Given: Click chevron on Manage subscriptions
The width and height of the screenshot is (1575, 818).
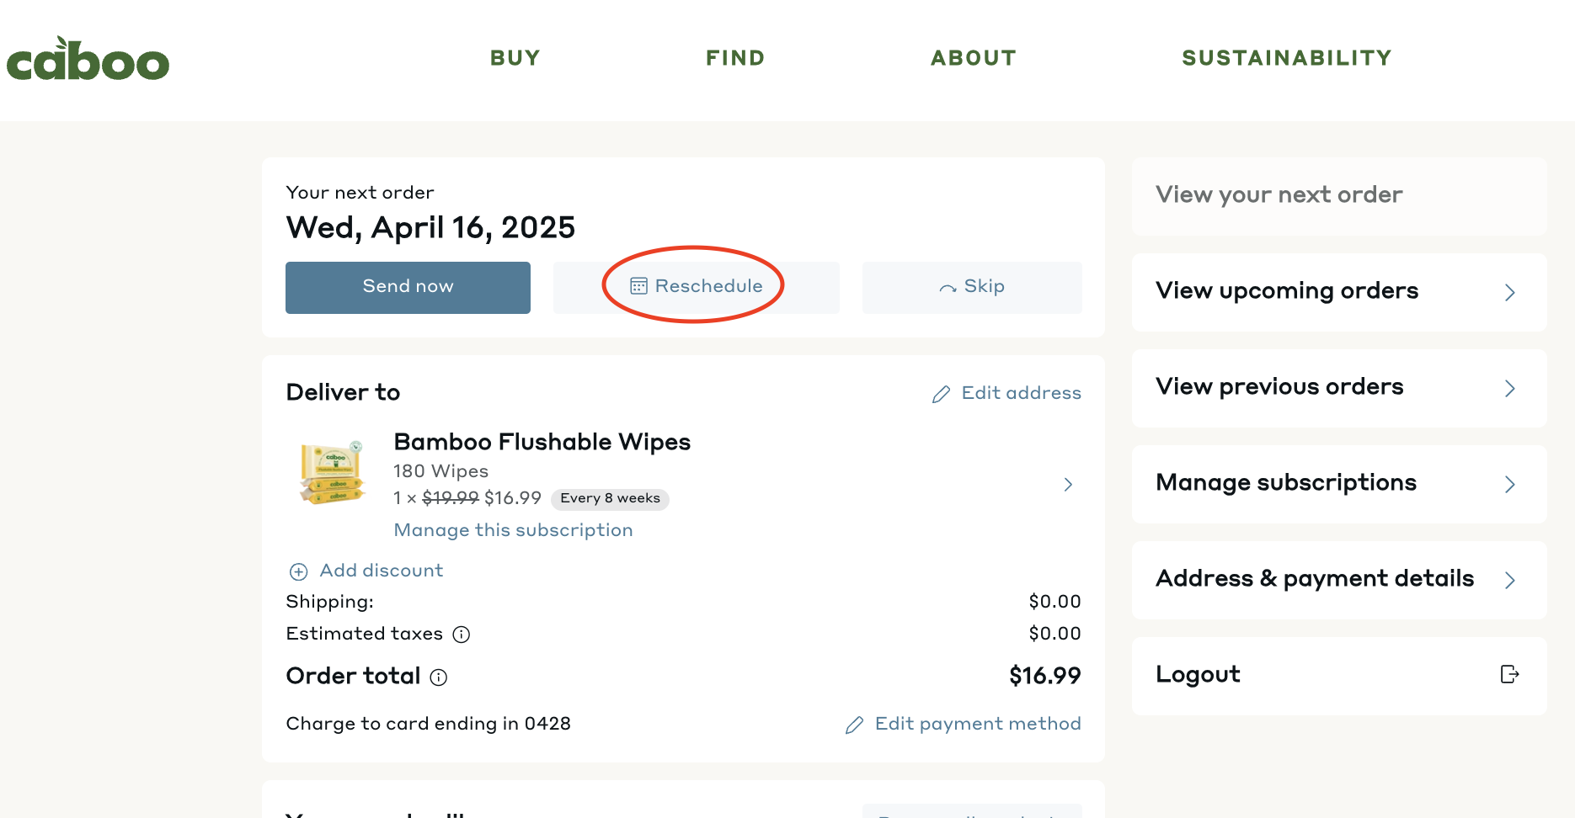Looking at the screenshot, I should 1510,485.
